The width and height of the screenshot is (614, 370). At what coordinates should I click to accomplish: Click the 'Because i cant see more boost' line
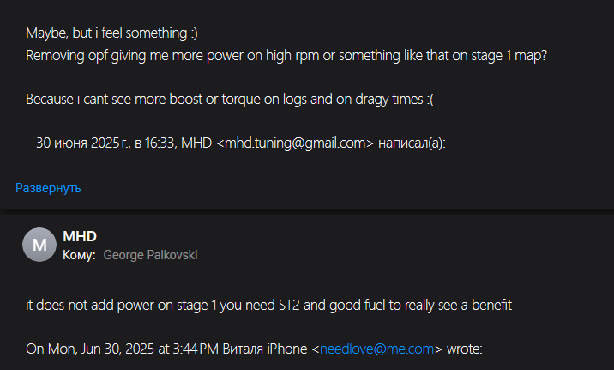coord(230,100)
